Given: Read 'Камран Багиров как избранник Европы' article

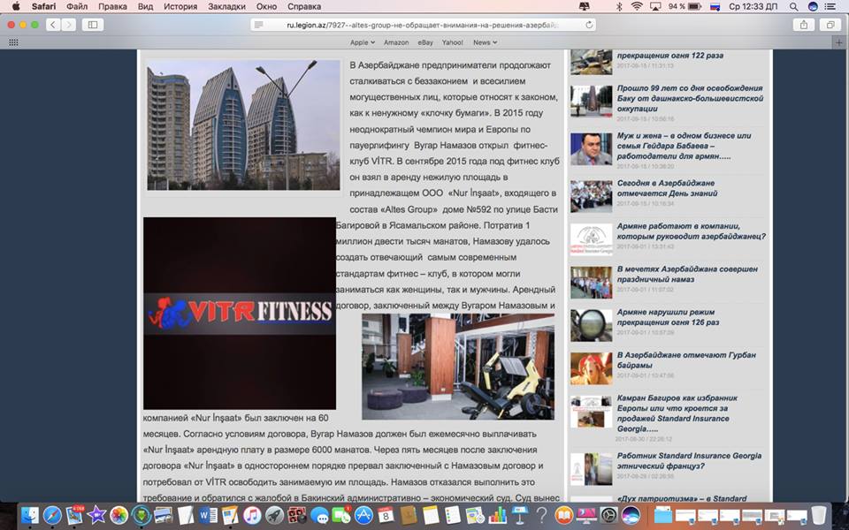Looking at the screenshot, I should coord(677,413).
